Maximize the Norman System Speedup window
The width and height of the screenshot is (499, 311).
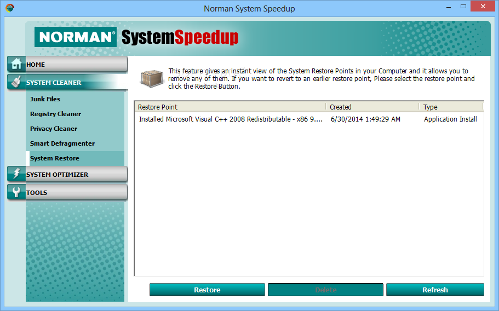(463, 7)
